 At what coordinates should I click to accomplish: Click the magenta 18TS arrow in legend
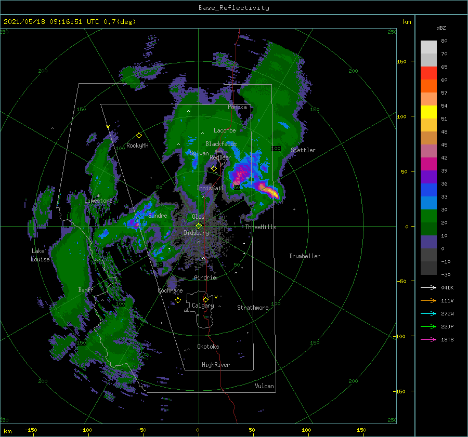(428, 339)
